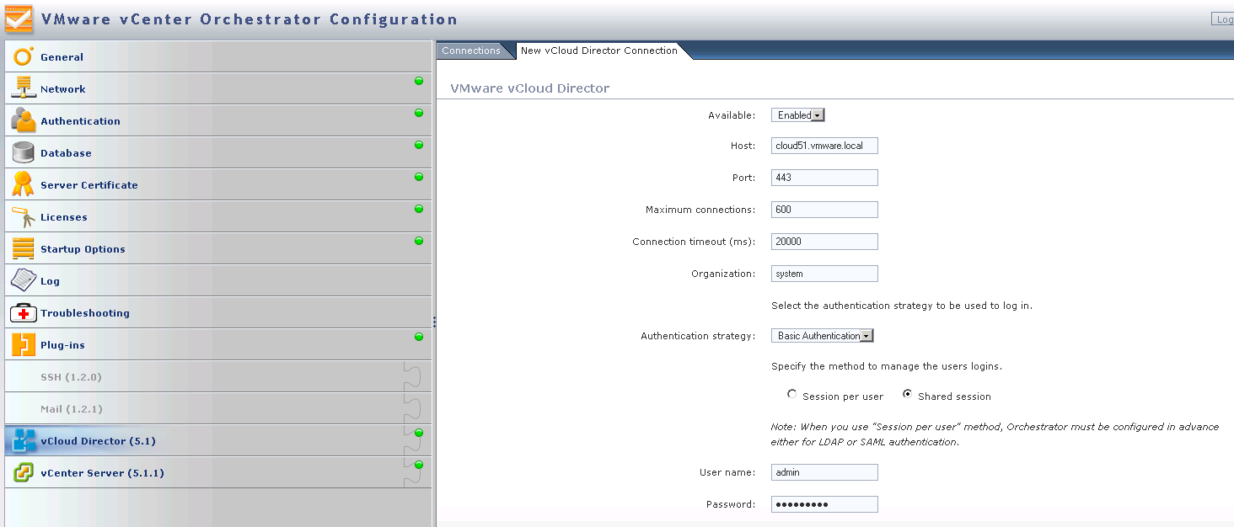Click the Logout button at top right
Screen dimensions: 1234x527
[1223, 19]
